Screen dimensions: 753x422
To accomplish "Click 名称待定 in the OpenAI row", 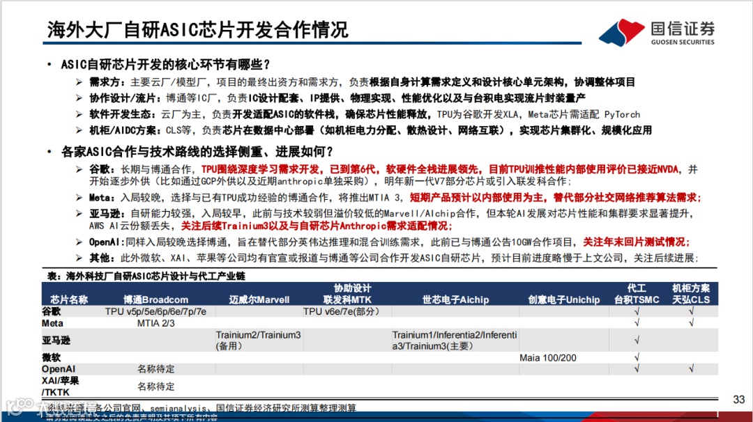I will point(156,369).
